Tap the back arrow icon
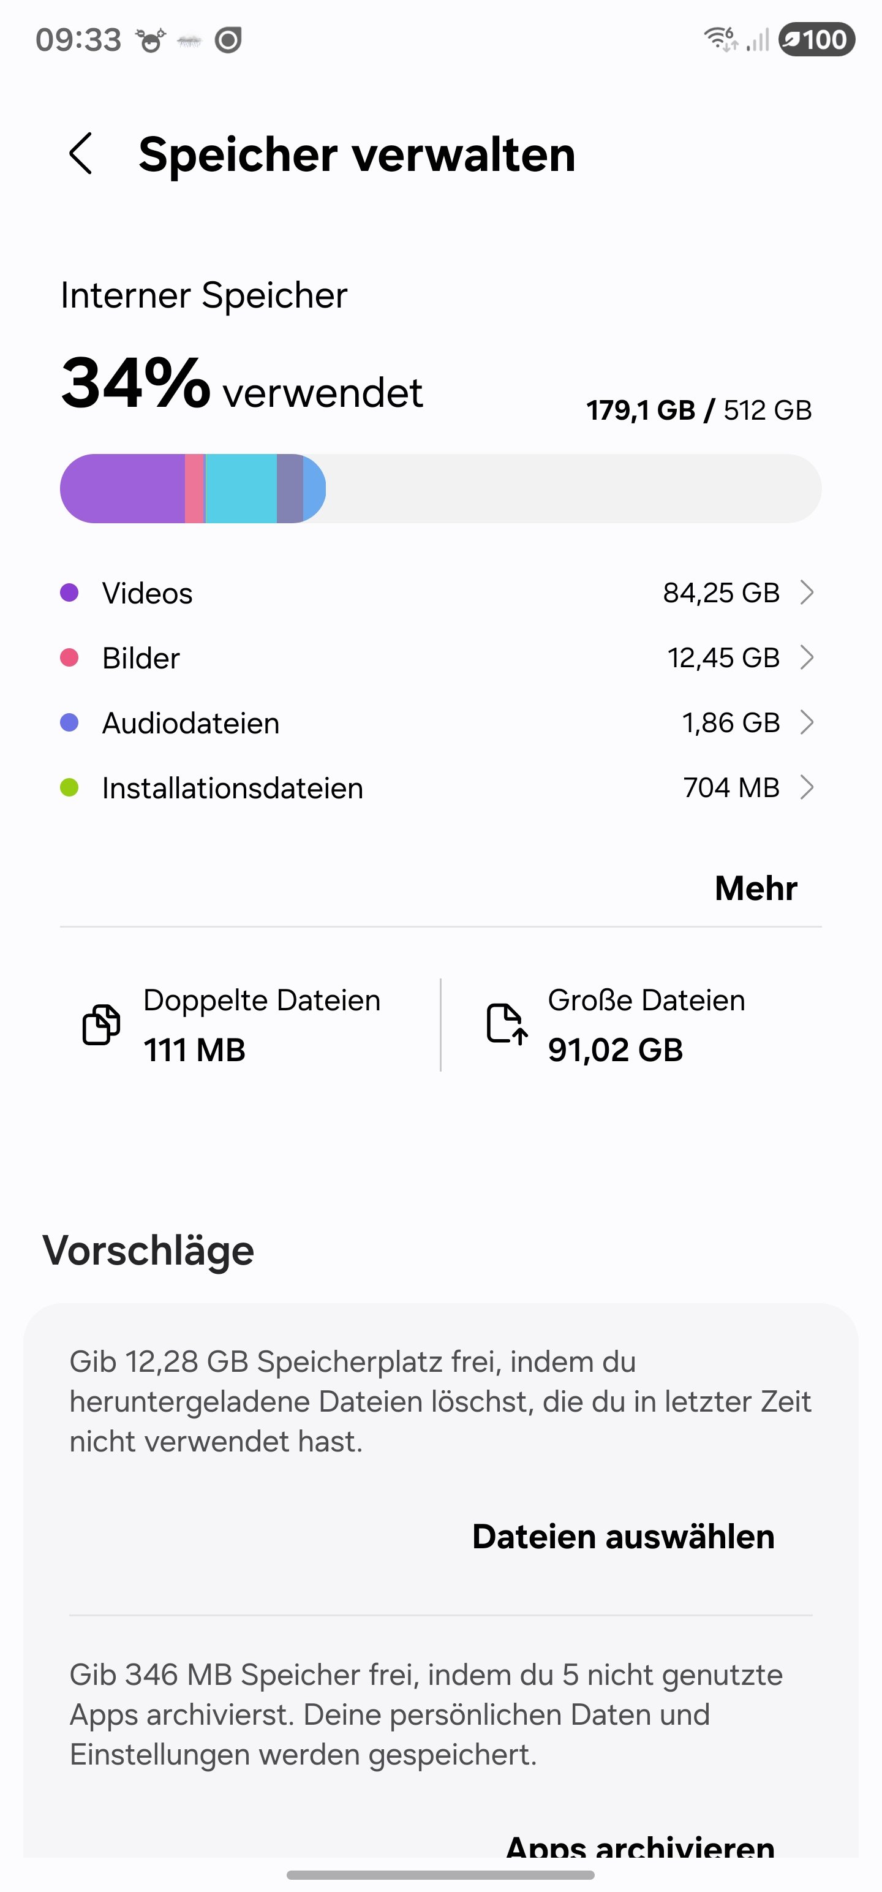882x1892 pixels. [81, 154]
